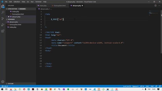Show hidden system tray icons
This screenshot has width=162, height=91.
pyautogui.click(x=143, y=89)
